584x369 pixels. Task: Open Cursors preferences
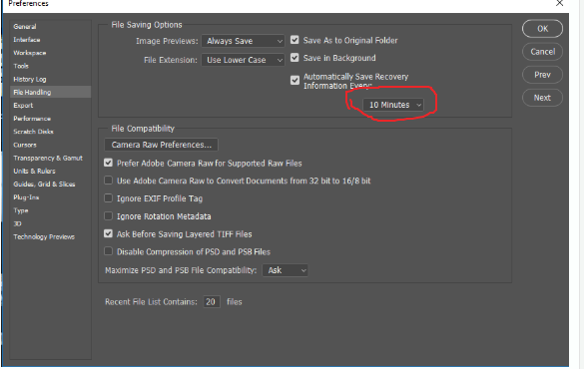click(x=25, y=145)
